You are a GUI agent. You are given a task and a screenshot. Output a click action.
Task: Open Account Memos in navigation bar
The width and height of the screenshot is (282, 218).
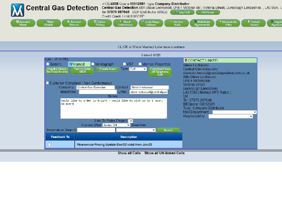74,23
